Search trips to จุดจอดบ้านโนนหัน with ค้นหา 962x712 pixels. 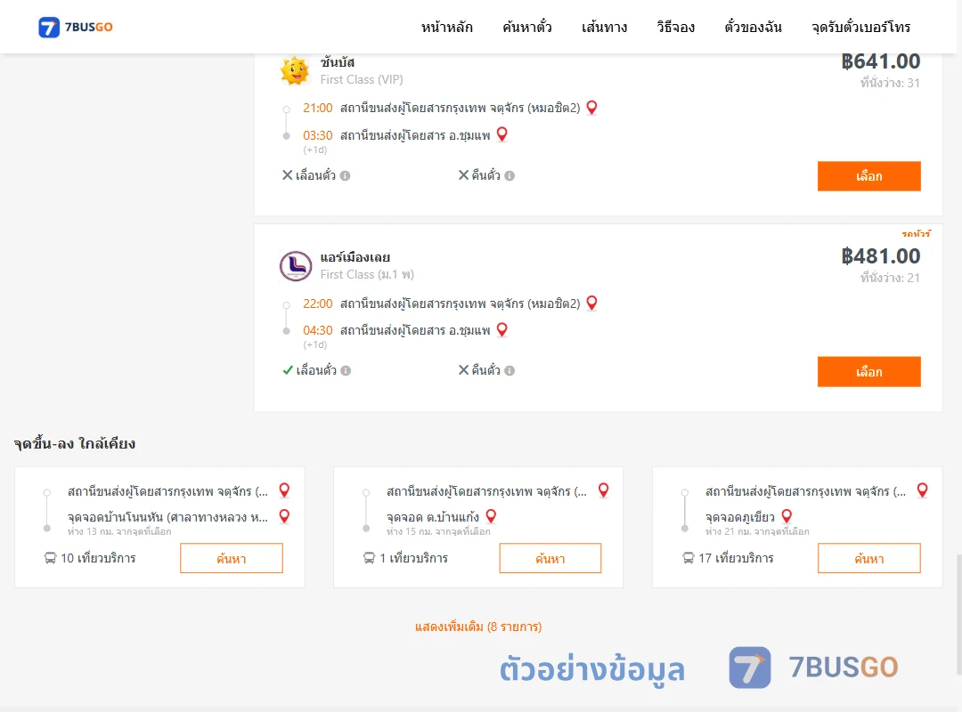(232, 558)
